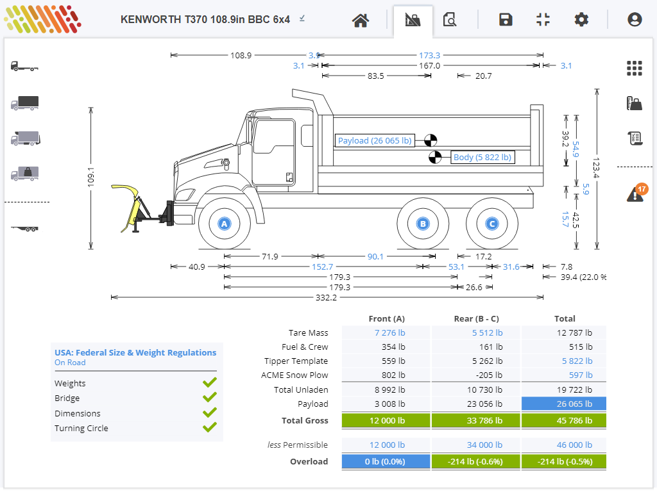
Task: Click the user account profile icon
Action: (x=635, y=20)
